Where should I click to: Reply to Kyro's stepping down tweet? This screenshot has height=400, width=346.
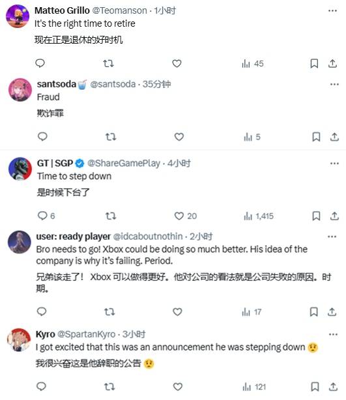pyautogui.click(x=41, y=386)
